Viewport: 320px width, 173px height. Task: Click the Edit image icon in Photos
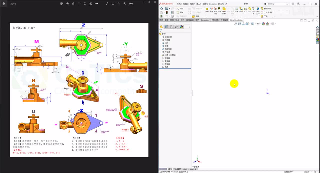(x=62, y=4)
